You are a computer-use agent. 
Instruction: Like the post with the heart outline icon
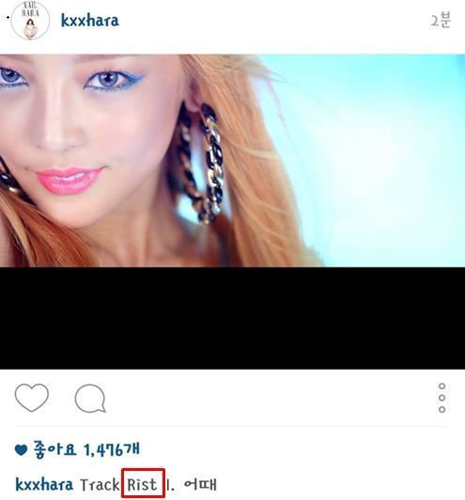click(x=32, y=398)
